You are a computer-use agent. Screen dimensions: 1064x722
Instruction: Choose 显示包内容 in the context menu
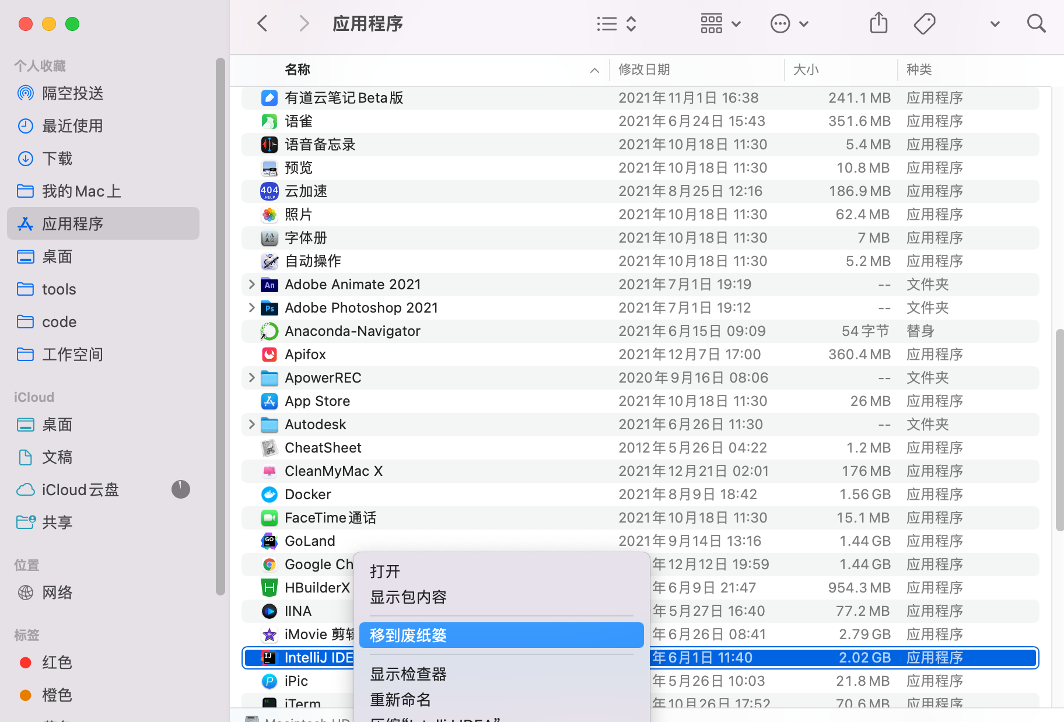pyautogui.click(x=502, y=597)
